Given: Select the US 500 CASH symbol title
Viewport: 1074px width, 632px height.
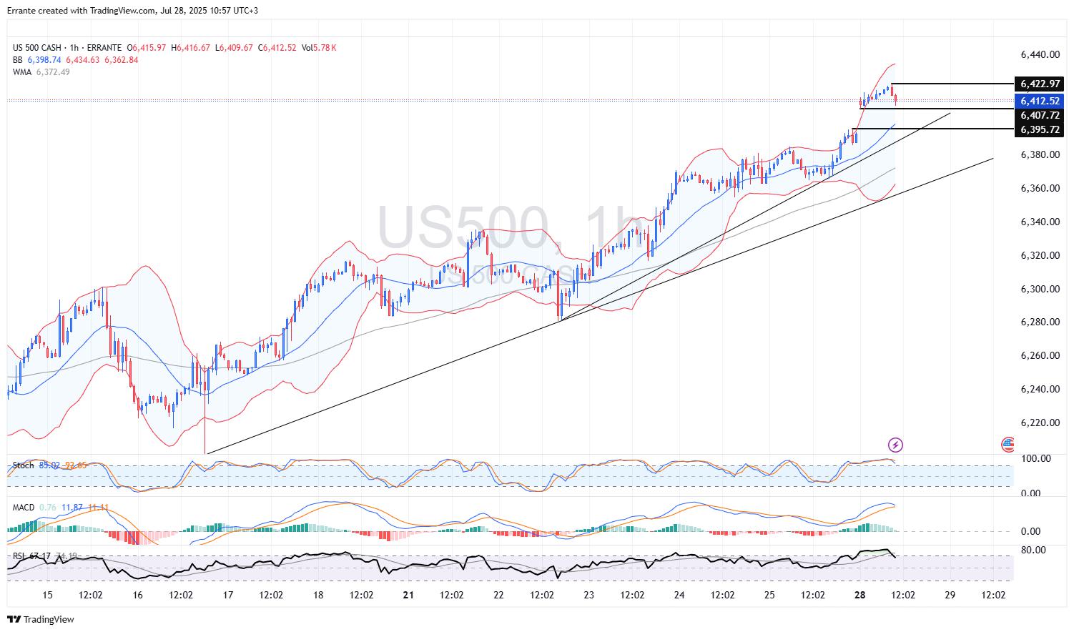Looking at the screenshot, I should pos(36,48).
